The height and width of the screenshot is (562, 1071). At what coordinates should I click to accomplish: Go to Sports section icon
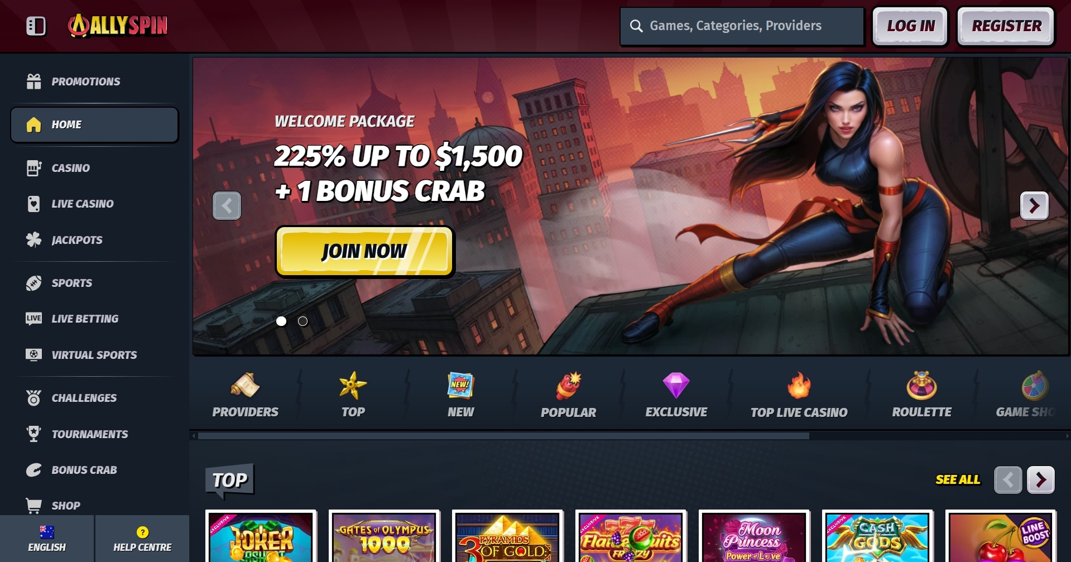(x=34, y=283)
